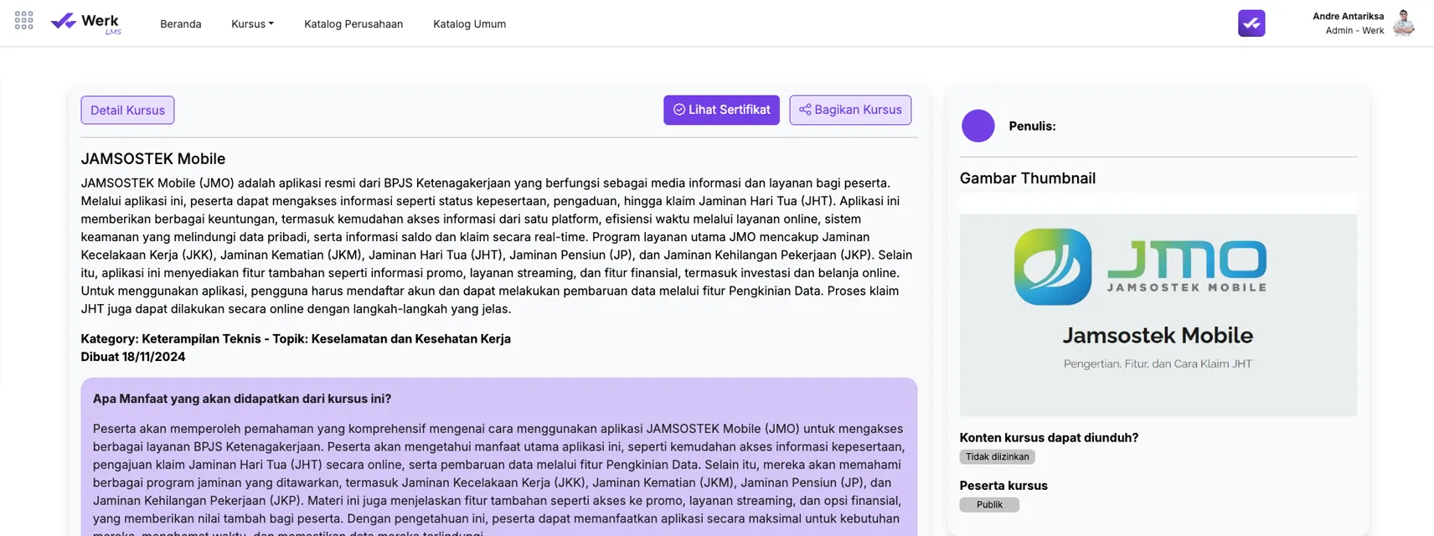Click the Gambar Thumbnail heading
1434x536 pixels.
point(1027,178)
